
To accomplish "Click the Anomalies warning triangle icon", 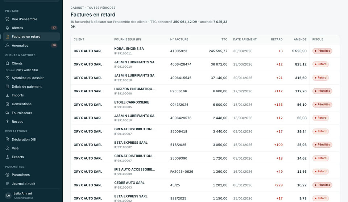I will pos(7,46).
